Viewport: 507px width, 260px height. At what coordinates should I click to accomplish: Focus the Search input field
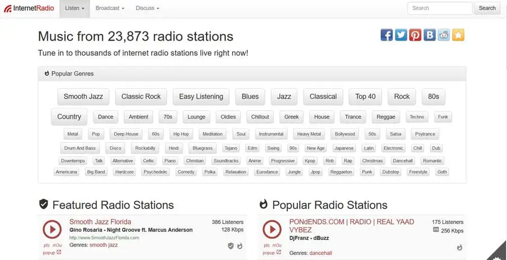click(440, 8)
